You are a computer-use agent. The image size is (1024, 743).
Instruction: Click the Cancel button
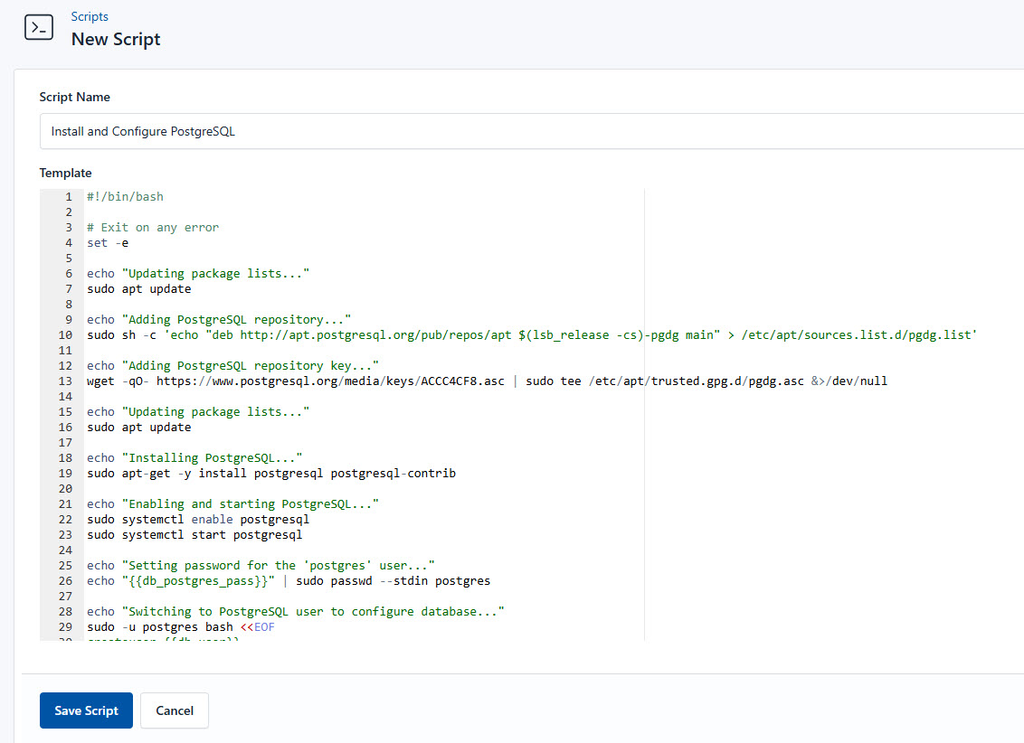[174, 710]
